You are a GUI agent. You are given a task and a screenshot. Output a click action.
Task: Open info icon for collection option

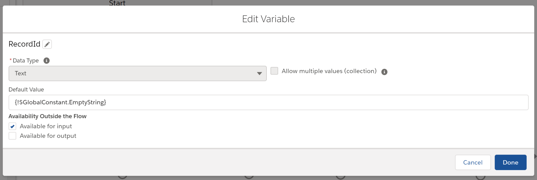[x=384, y=72]
